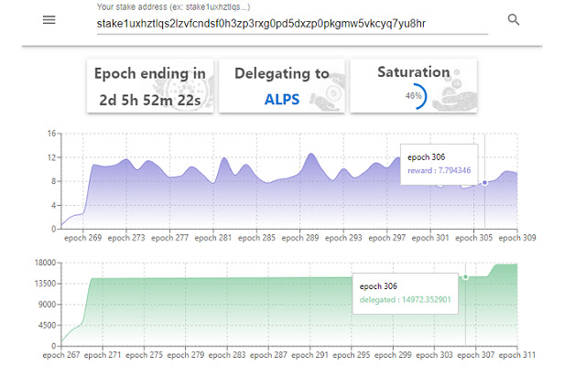This screenshot has width=586, height=366.
Task: Click epoch 311 label on delegation axis
Action: (x=516, y=354)
